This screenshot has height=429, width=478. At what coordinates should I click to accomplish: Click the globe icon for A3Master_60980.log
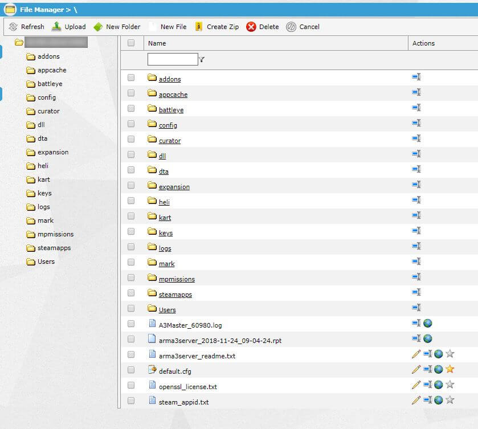pyautogui.click(x=427, y=324)
